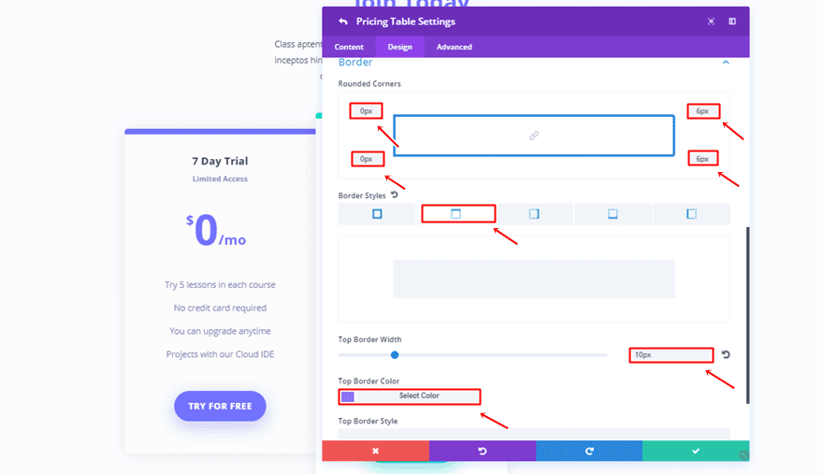Choose the right border style icon
The image size is (823, 474).
click(534, 214)
